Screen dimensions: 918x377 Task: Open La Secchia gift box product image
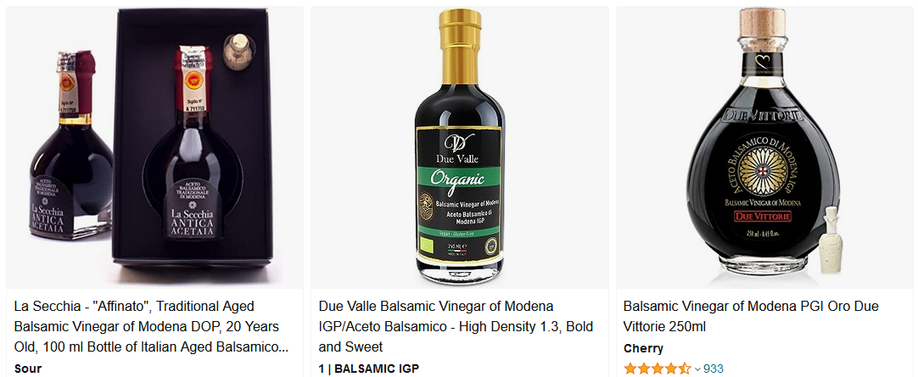point(154,147)
